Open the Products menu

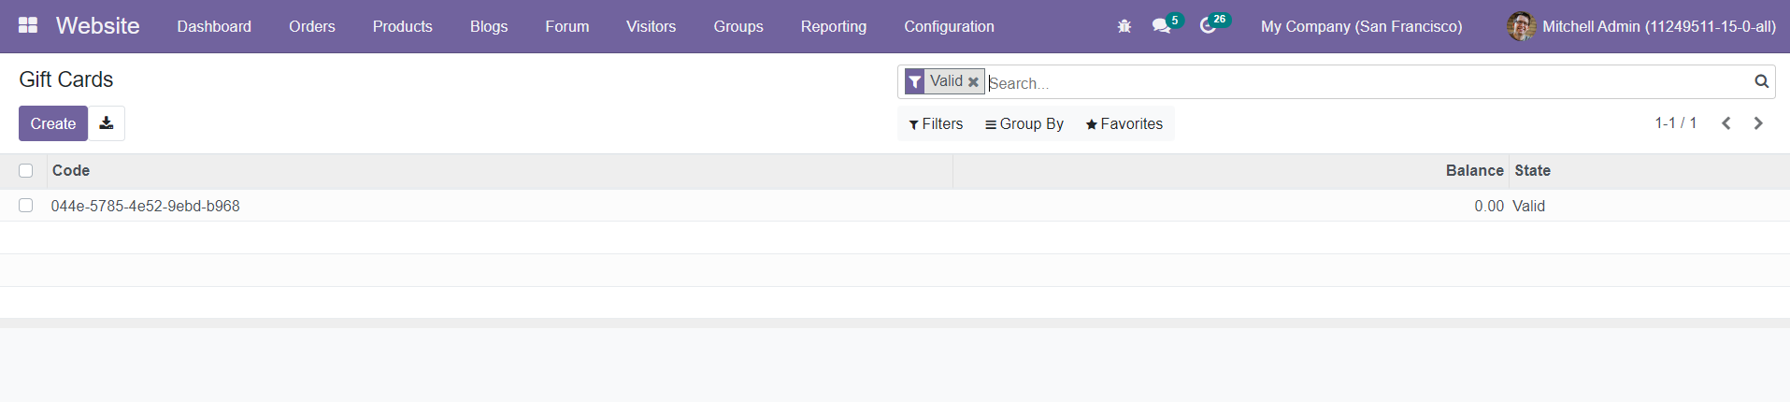point(403,26)
